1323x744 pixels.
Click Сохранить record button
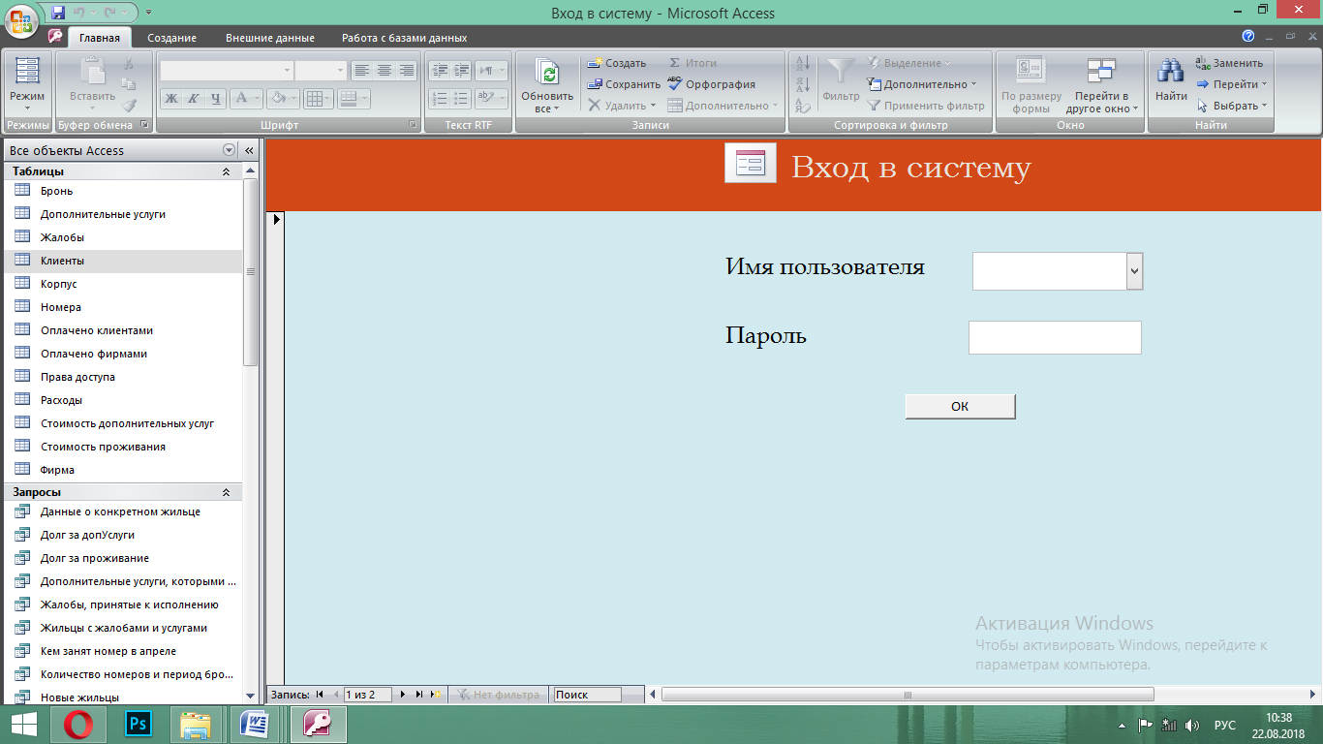click(x=624, y=84)
